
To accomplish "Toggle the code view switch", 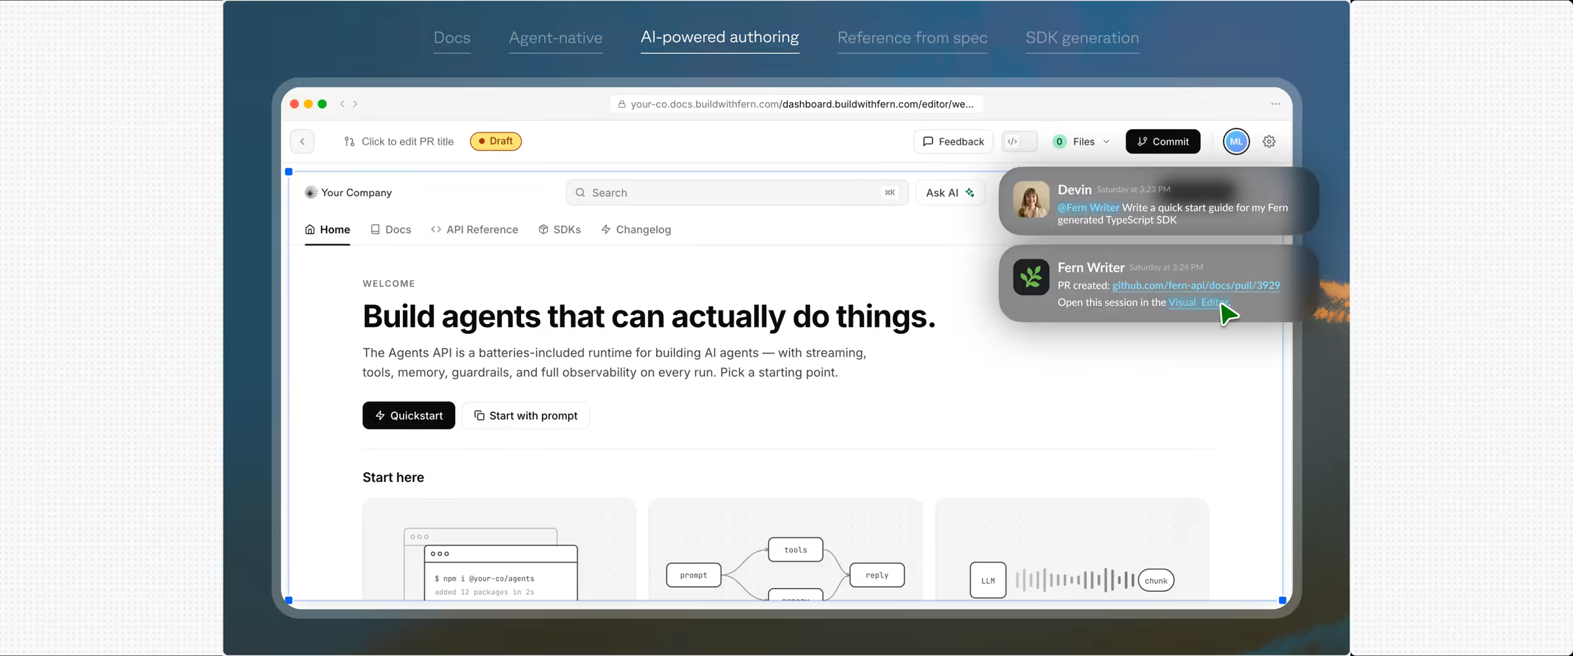I will 1019,141.
